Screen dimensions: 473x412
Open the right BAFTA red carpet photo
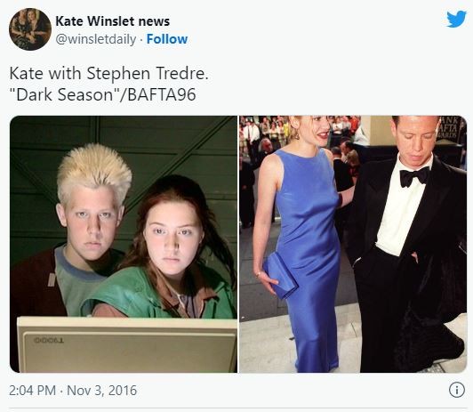click(x=353, y=244)
